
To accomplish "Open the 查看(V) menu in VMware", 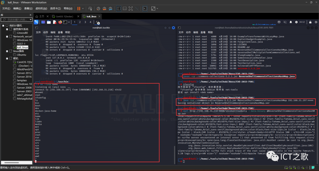I will tap(28, 9).
